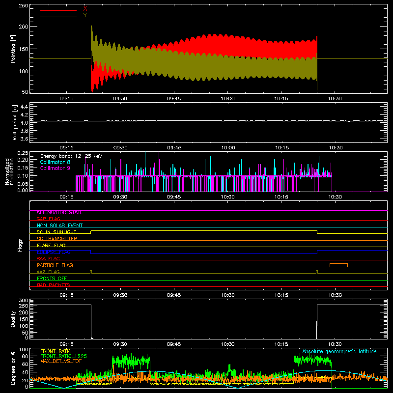Viewport: 393px width, 393px height.
Task: Click the yellow FRONT_RATIO legend entry
Action: (56, 351)
